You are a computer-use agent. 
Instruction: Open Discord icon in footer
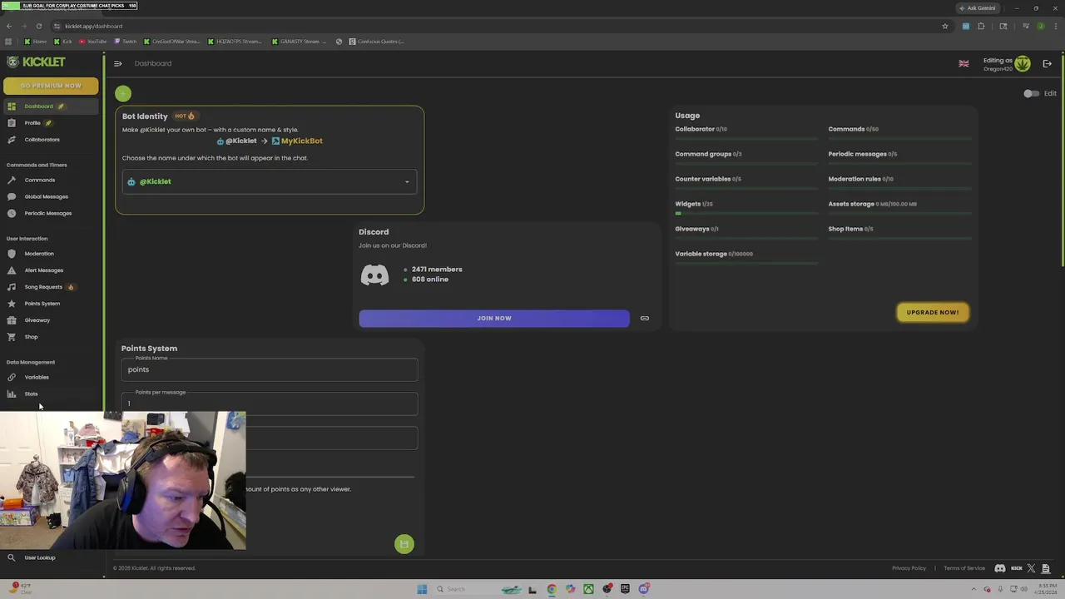pyautogui.click(x=1000, y=568)
